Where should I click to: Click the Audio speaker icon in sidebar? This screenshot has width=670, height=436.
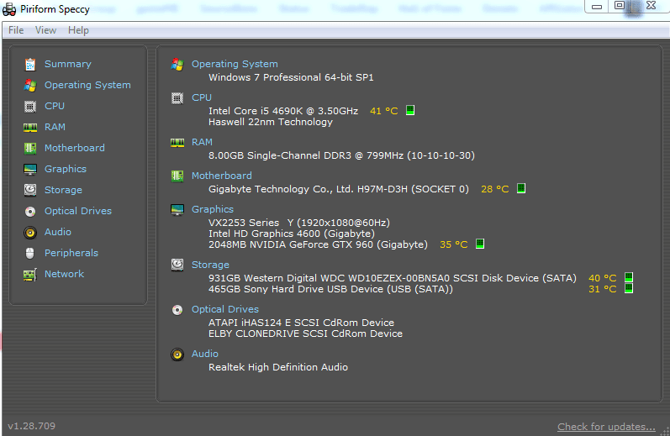pos(30,232)
